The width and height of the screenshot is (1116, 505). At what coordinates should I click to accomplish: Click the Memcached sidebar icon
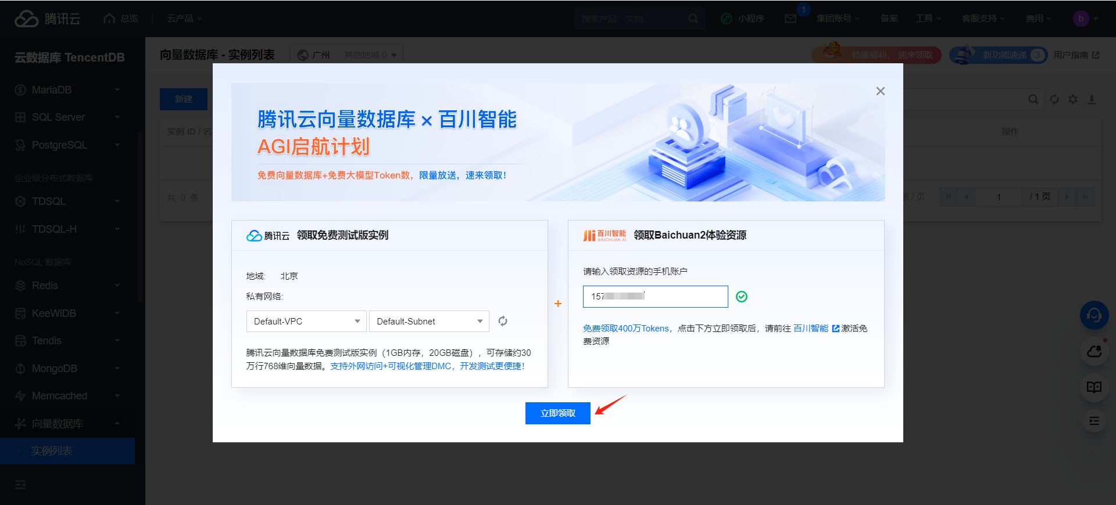(x=20, y=396)
